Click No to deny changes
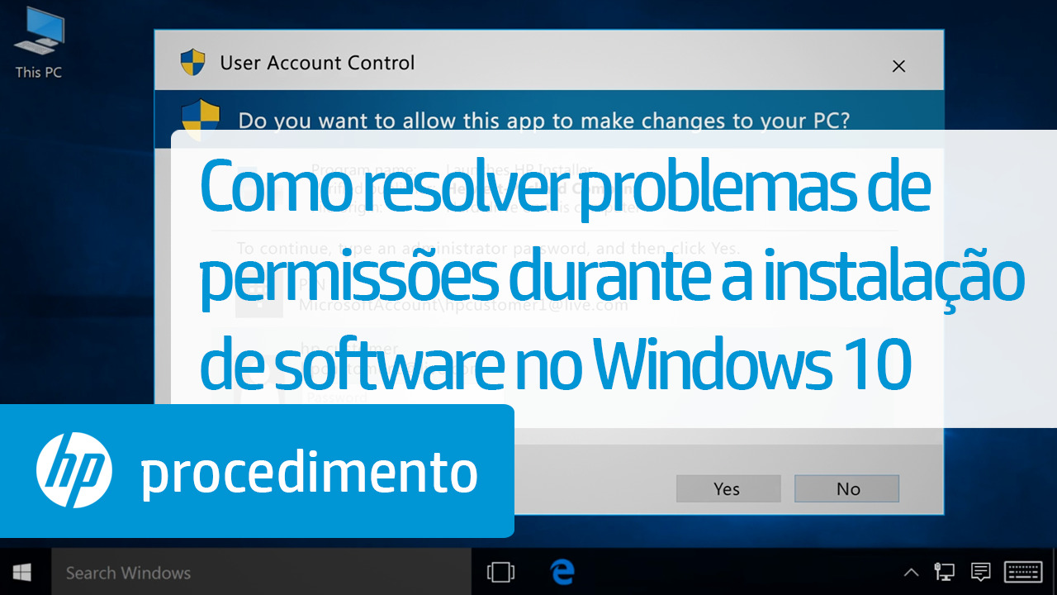Screen dimensions: 1057x595 [x=847, y=488]
